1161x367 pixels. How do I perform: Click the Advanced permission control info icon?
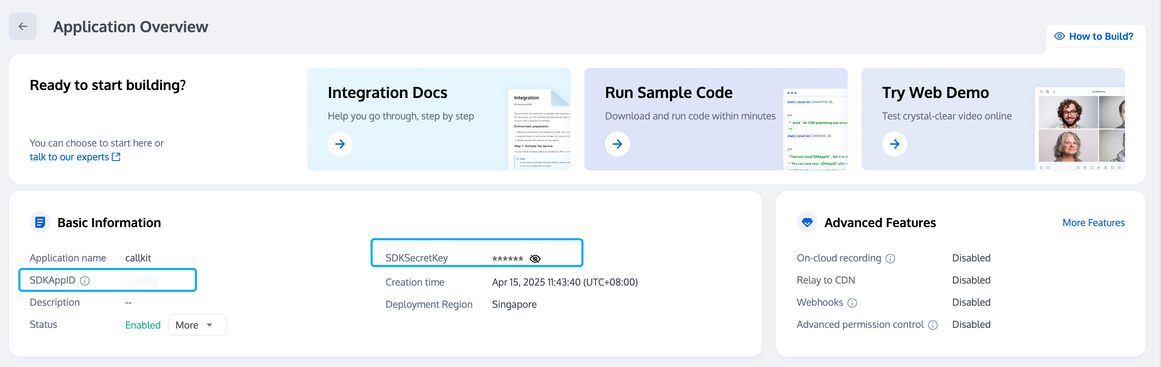pos(933,325)
